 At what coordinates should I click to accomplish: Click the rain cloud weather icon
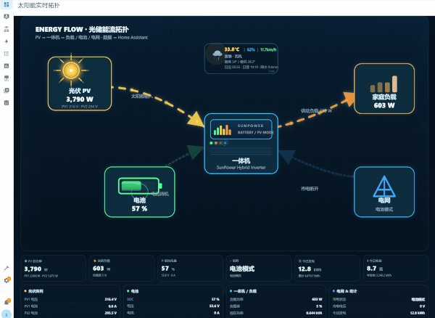point(217,54)
